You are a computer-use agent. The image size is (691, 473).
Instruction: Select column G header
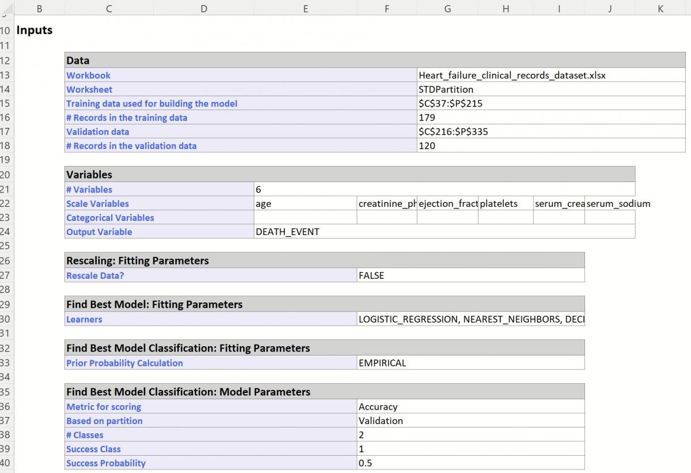coord(447,9)
